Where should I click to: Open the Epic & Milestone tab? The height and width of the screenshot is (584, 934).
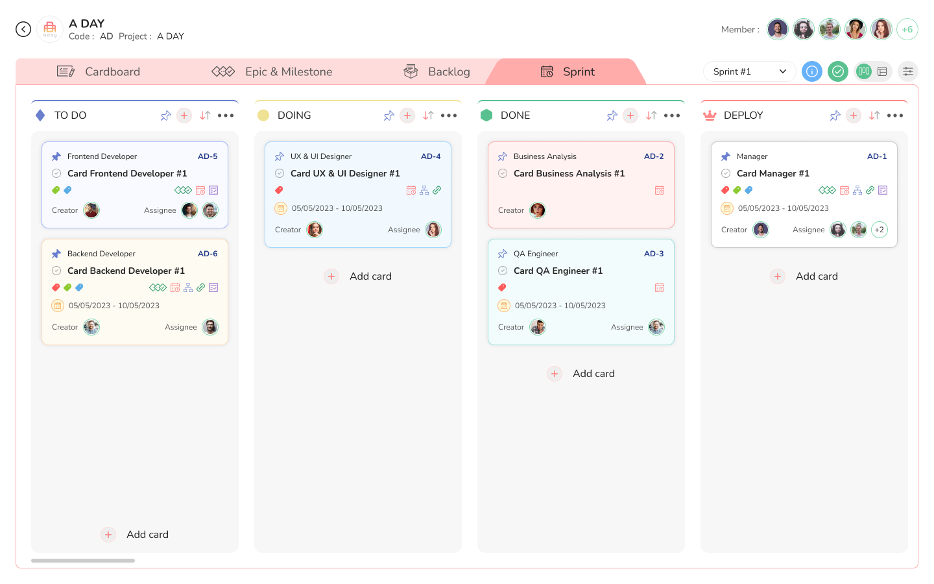[272, 71]
